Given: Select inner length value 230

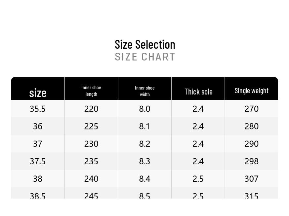Looking at the screenshot, I should (91, 144).
